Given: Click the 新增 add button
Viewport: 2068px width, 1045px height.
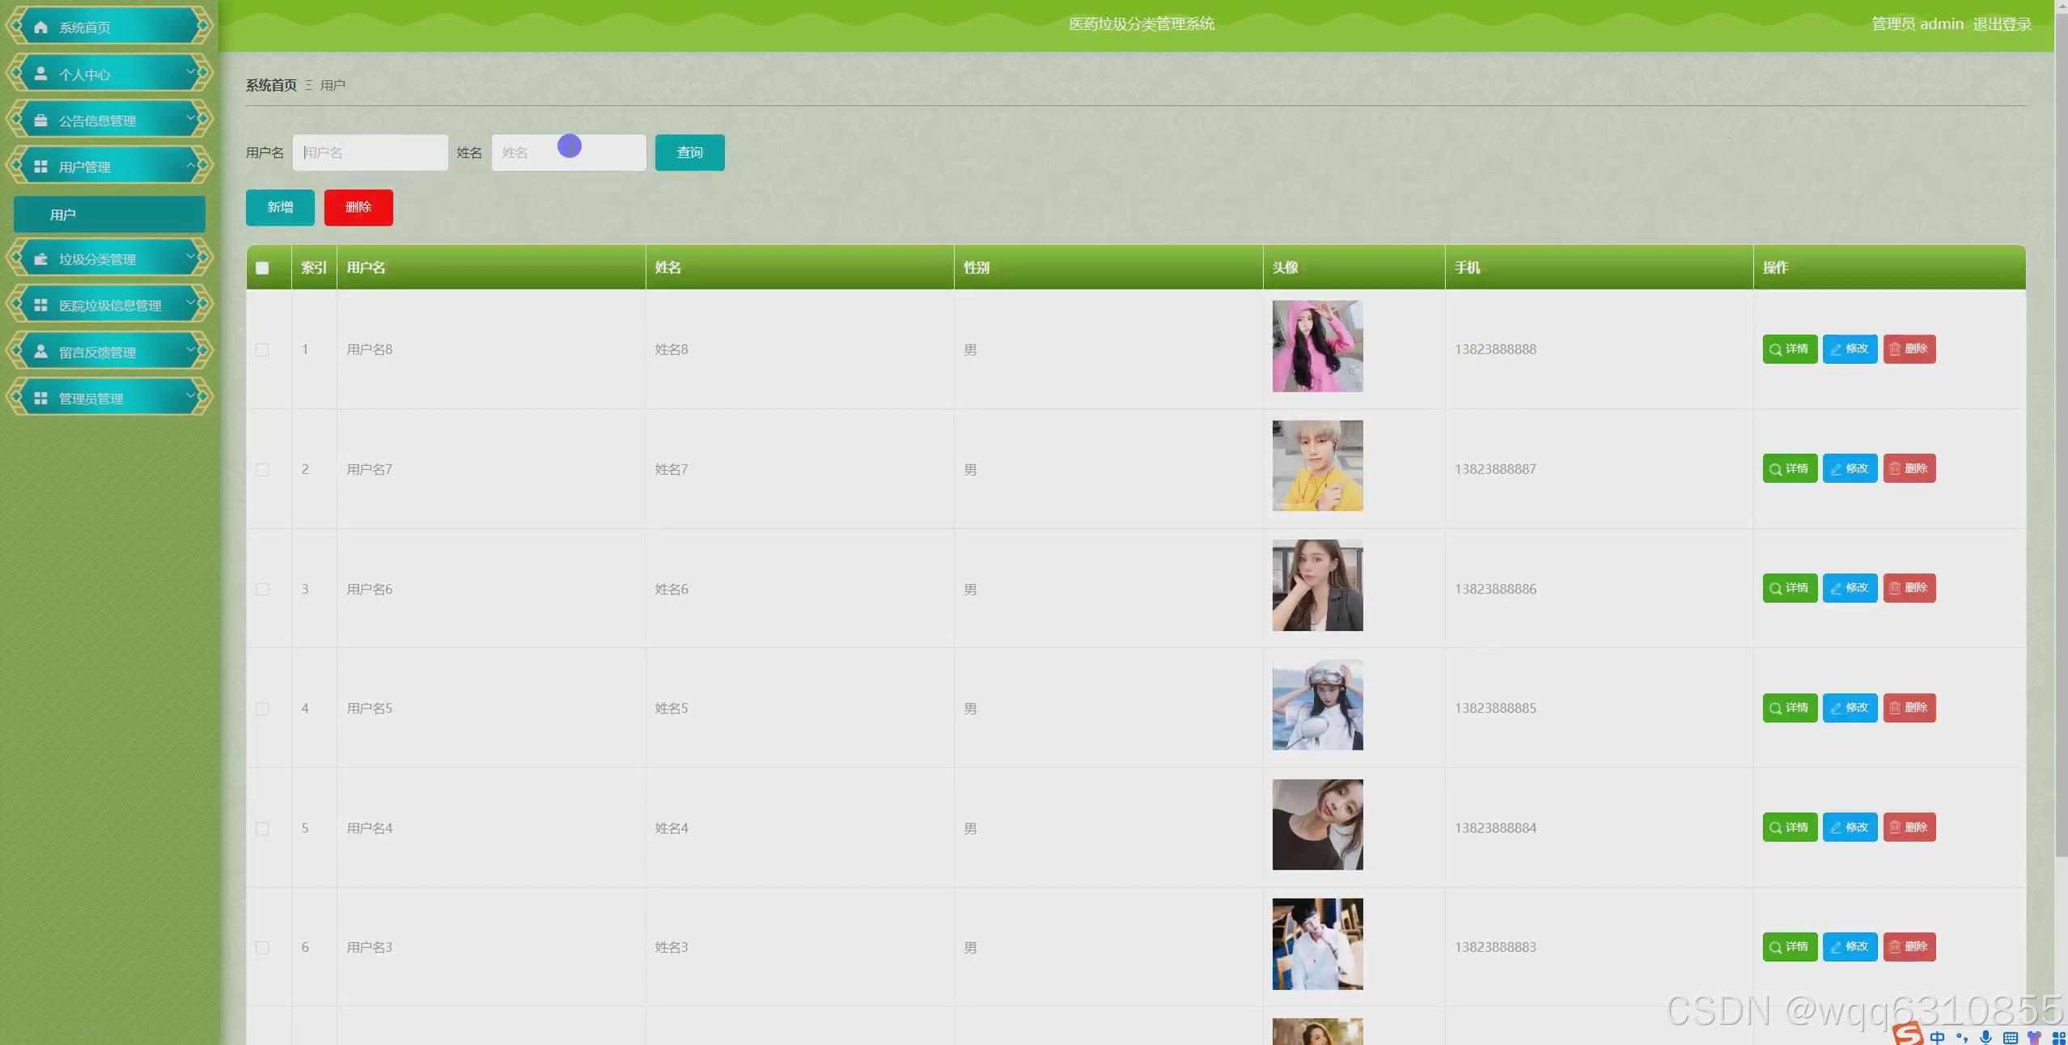Looking at the screenshot, I should click(280, 207).
